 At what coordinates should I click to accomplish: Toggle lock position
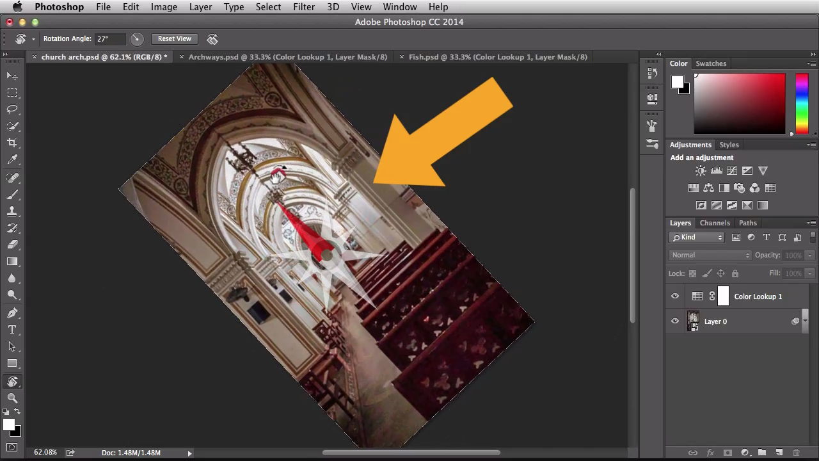[720, 273]
